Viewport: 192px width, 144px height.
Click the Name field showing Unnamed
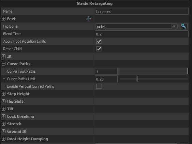tap(142, 11)
